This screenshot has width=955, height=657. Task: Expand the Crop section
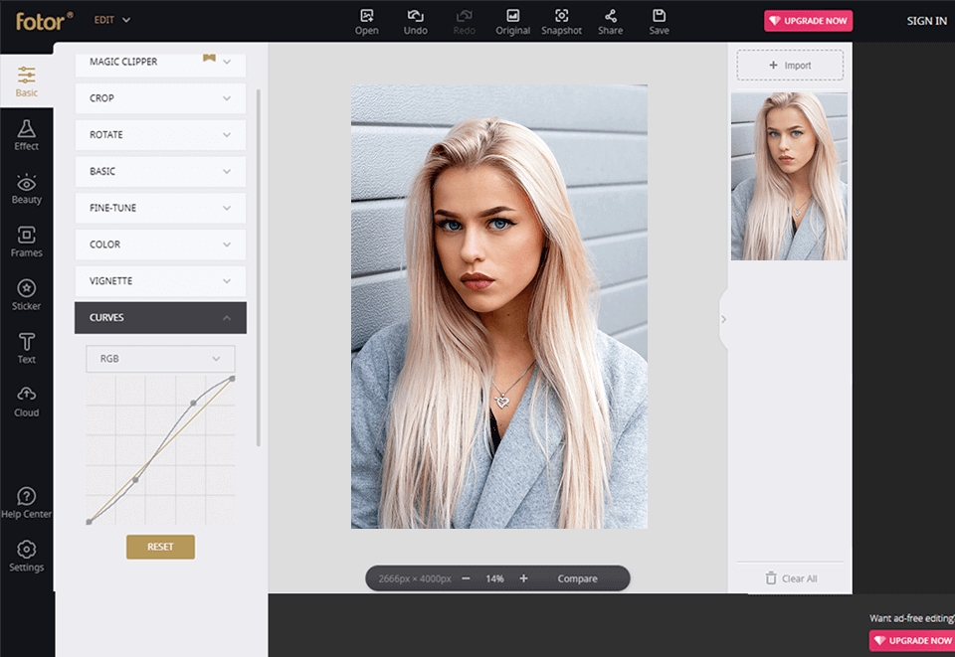(160, 98)
